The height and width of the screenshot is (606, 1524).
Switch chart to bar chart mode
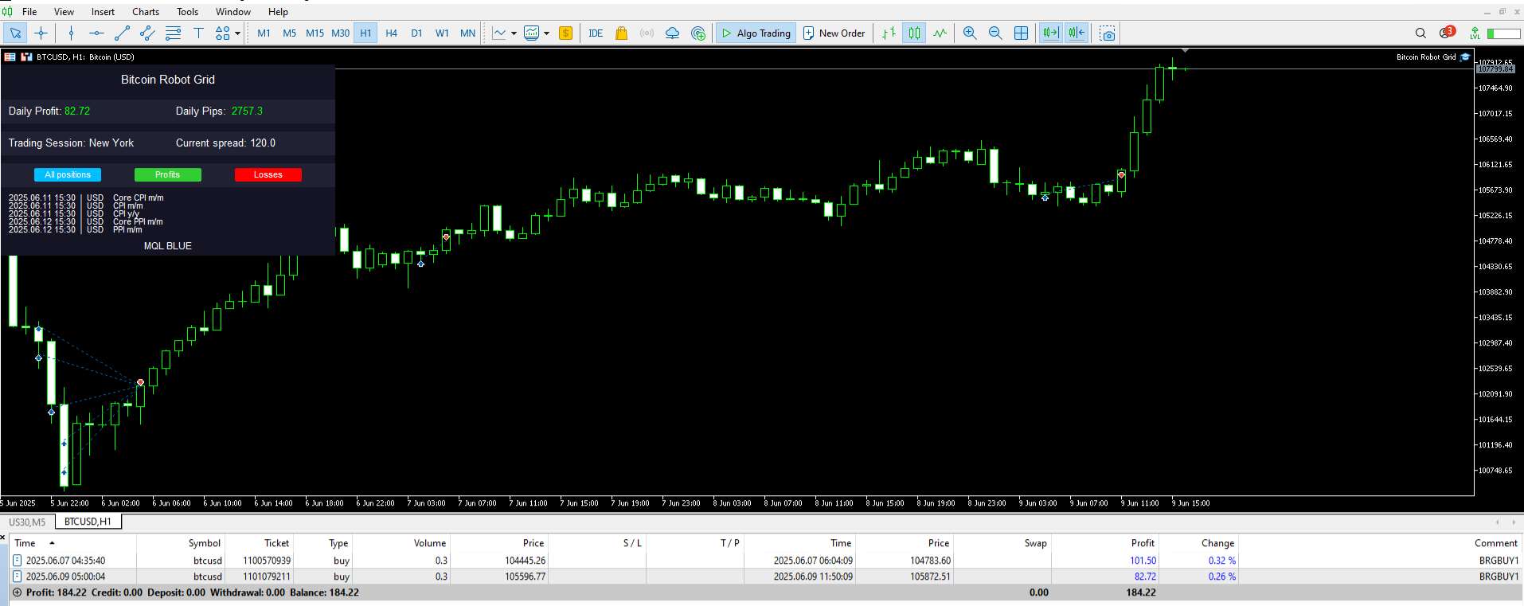(889, 33)
